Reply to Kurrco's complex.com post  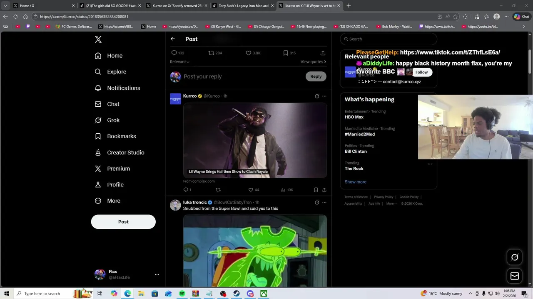[x=187, y=190]
